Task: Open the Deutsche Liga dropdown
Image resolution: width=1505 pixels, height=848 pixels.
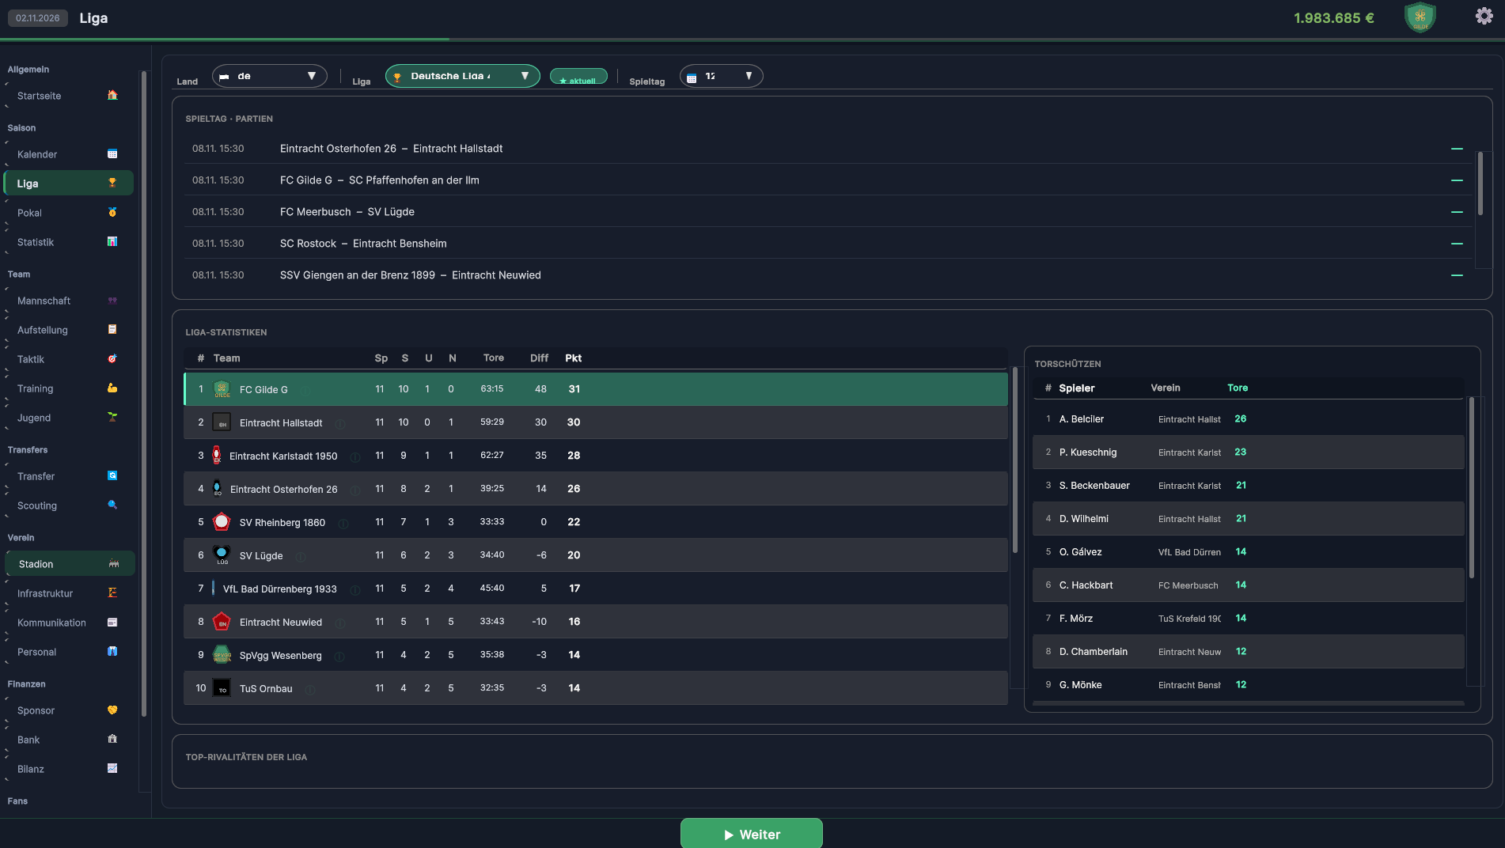Action: (x=462, y=76)
